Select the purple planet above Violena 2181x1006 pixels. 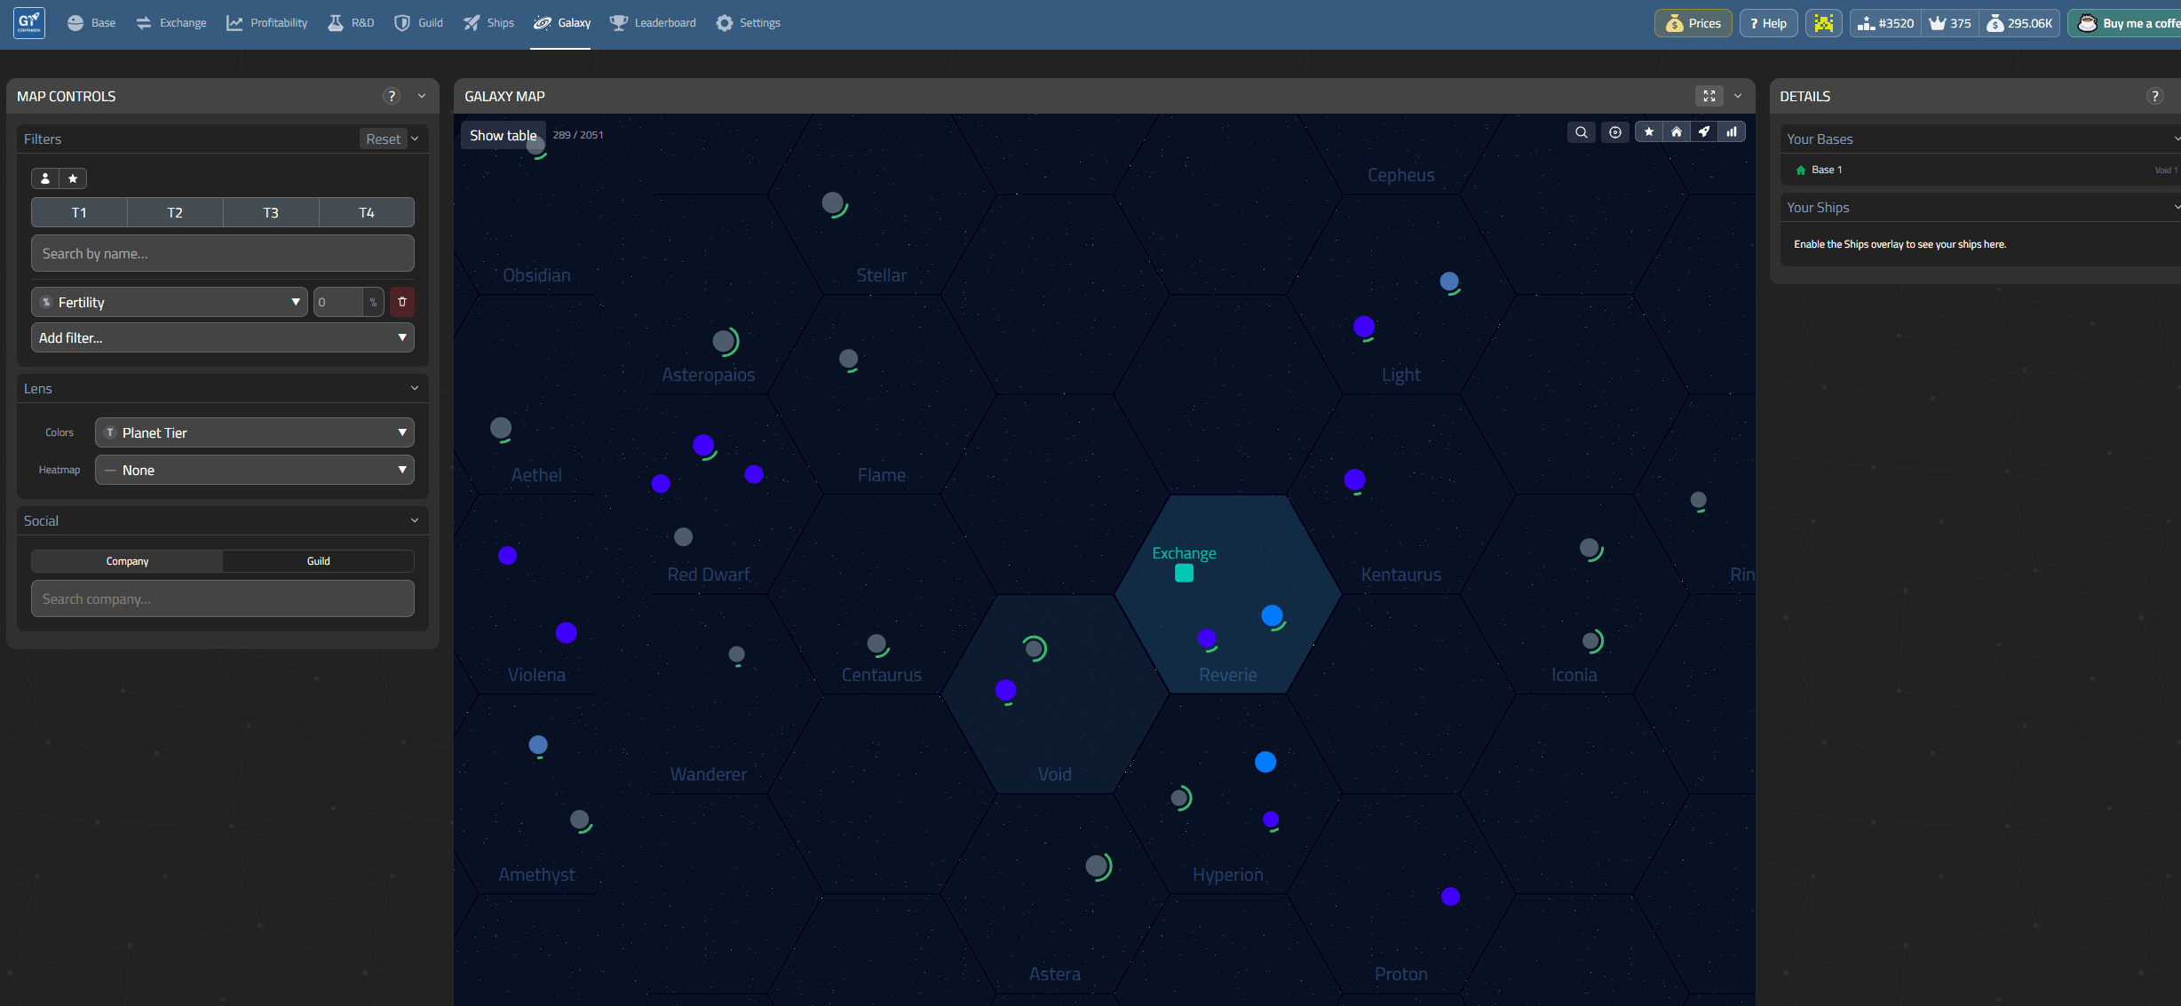pos(566,632)
